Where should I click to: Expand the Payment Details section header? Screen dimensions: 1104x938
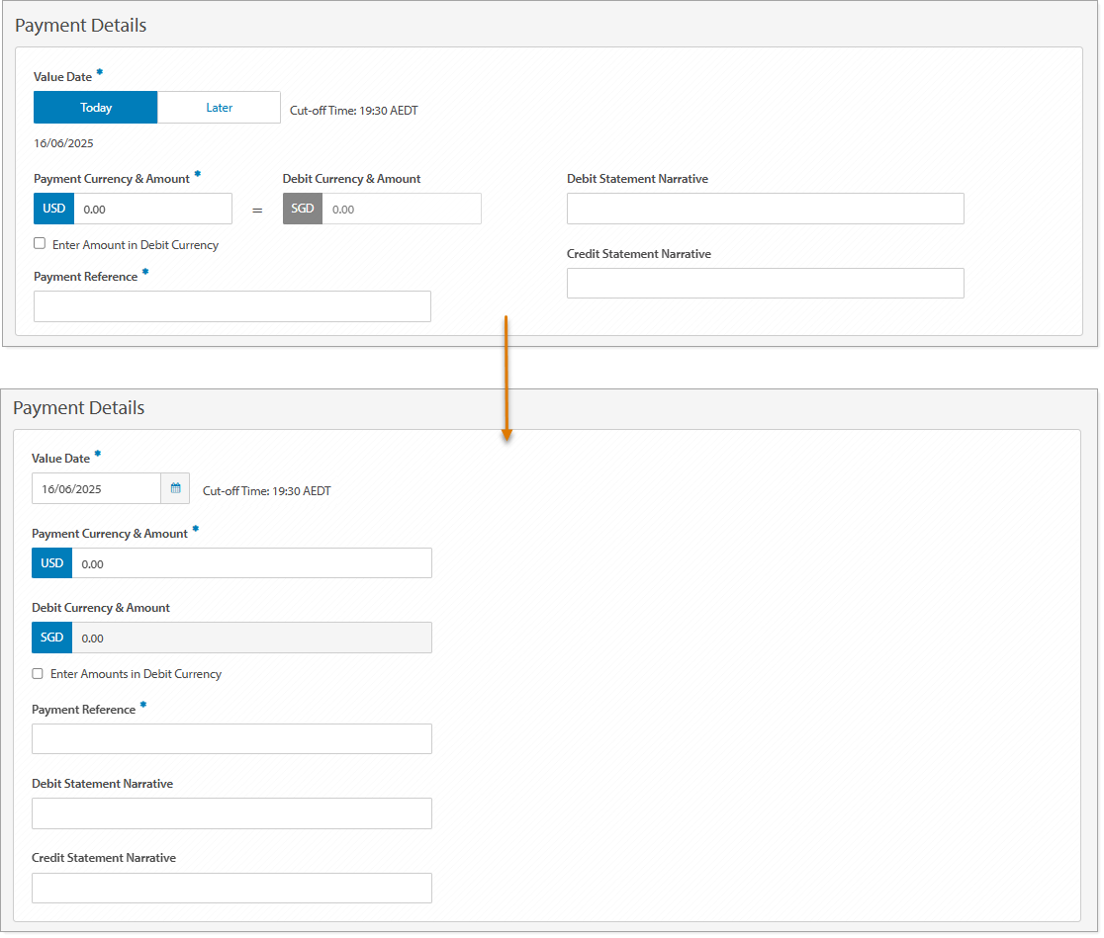click(80, 26)
